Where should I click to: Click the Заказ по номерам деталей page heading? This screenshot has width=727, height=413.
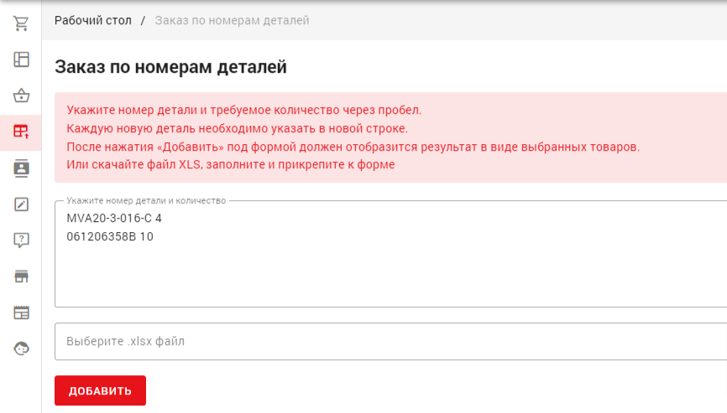[170, 67]
